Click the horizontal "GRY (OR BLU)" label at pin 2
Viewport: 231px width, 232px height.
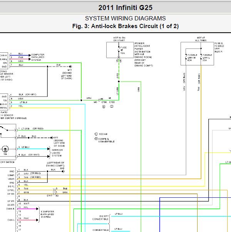coord(32,174)
